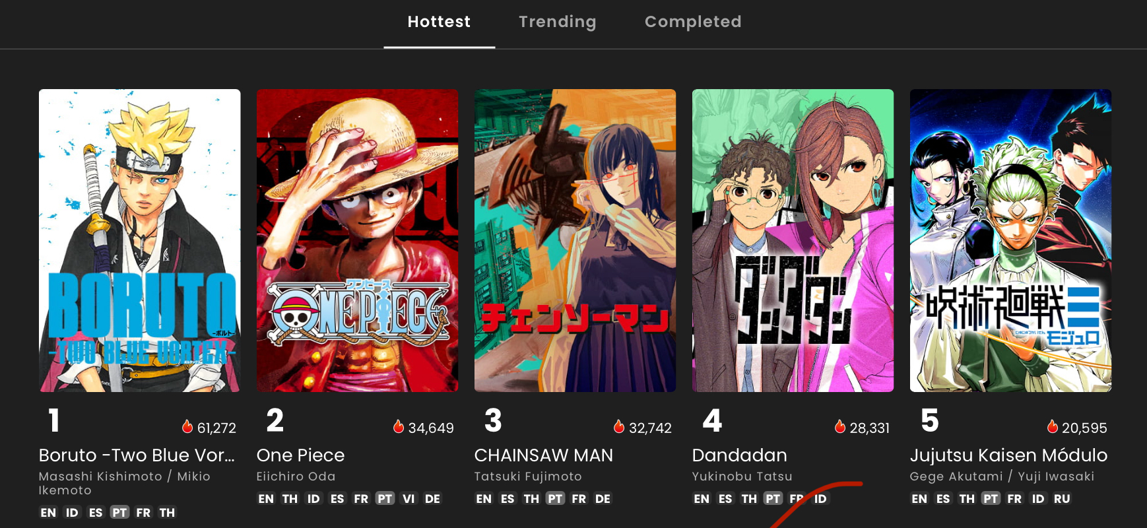Select the VI language badge for One Piece
1147x528 pixels.
[x=409, y=498]
